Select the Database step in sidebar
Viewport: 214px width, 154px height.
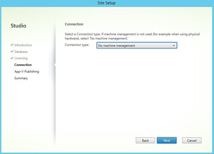(x=21, y=52)
